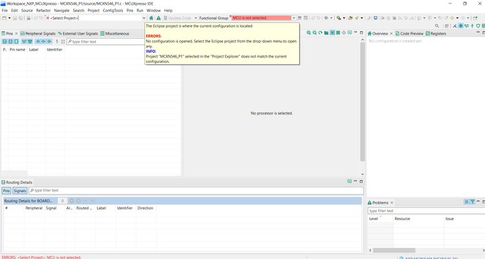Toggle the B filter button in Problems

coord(466,201)
